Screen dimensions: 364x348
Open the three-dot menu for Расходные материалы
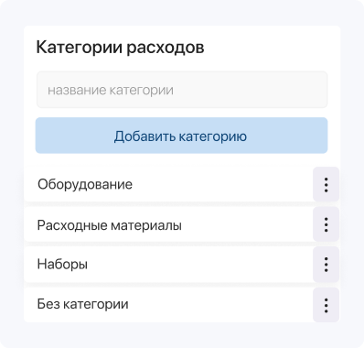(x=326, y=224)
